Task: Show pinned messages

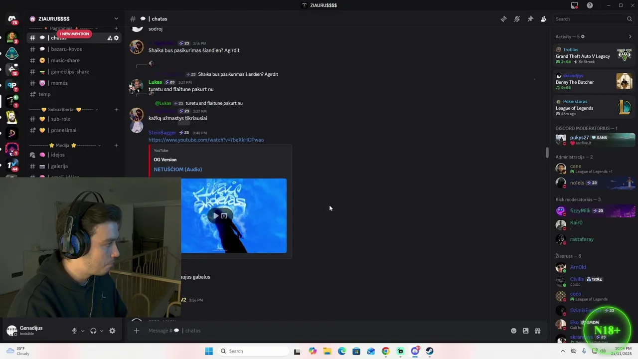Action: coord(530,19)
